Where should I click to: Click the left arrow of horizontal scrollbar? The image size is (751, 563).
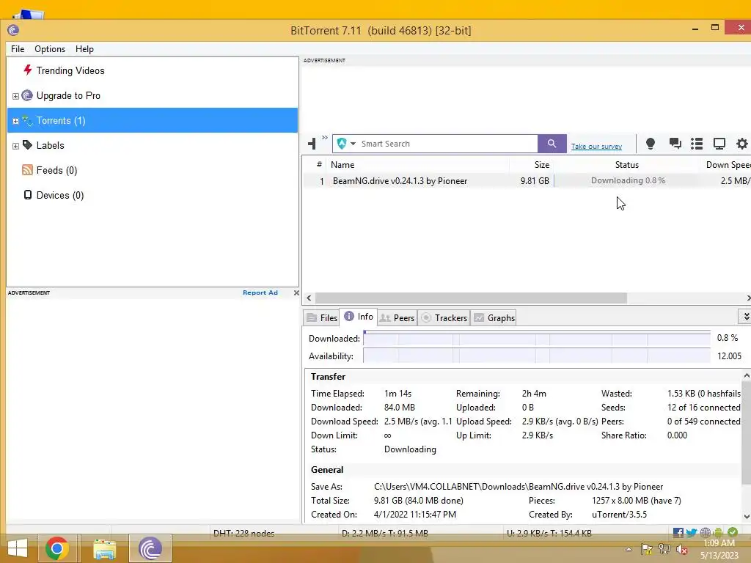309,298
